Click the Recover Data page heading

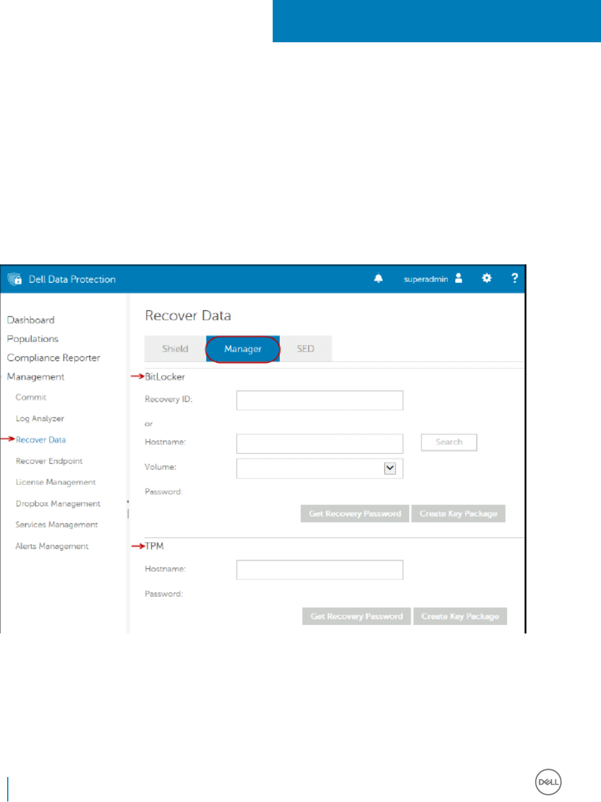(x=188, y=315)
